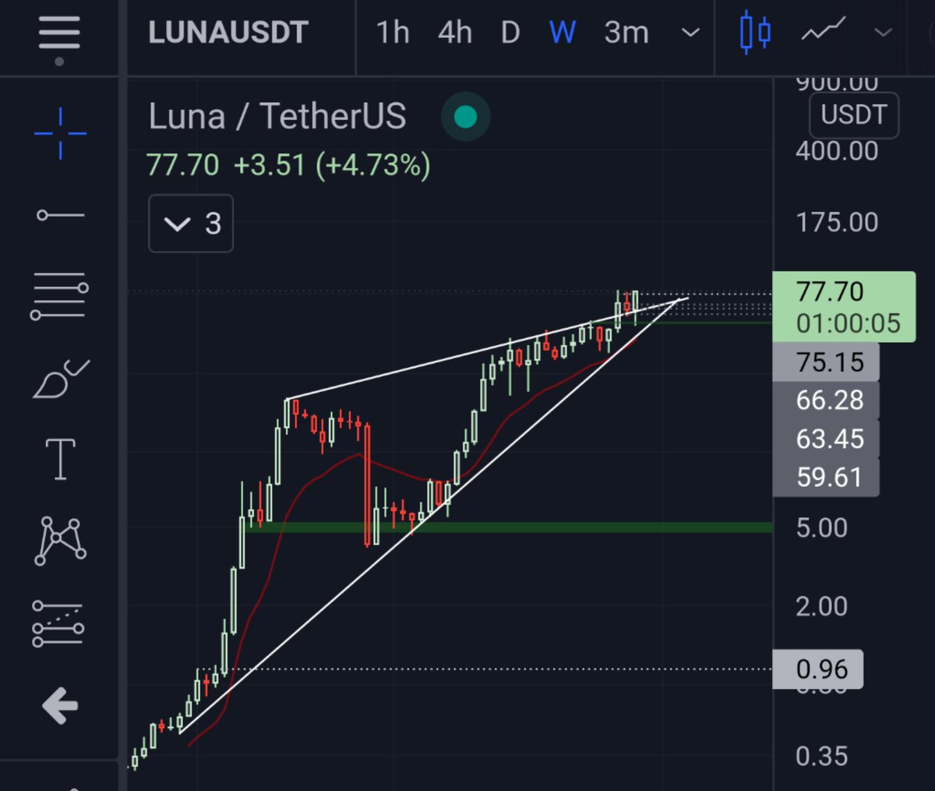The height and width of the screenshot is (791, 935).
Task: Switch to the 4h timeframe
Action: pyautogui.click(x=455, y=33)
